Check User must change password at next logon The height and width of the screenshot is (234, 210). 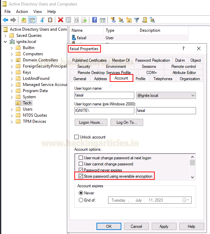point(81,158)
